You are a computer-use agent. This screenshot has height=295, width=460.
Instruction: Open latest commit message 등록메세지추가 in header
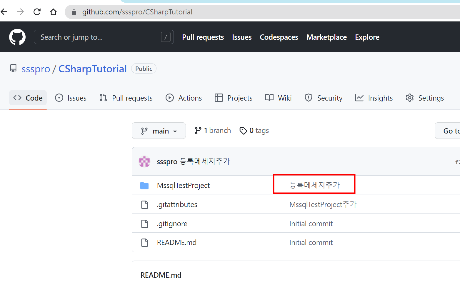205,161
